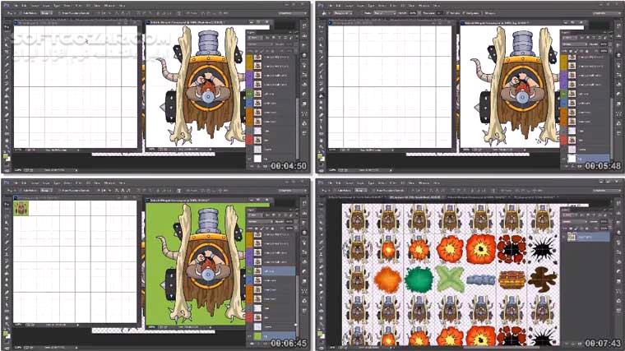Image resolution: width=625 pixels, height=351 pixels.
Task: Select the Clone Stamp tool in the 00:05:48 frame
Action: [x=322, y=76]
